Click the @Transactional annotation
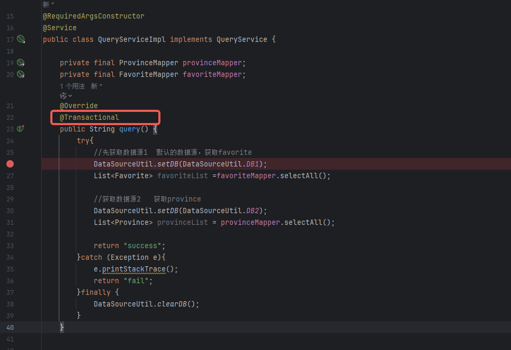 89,117
